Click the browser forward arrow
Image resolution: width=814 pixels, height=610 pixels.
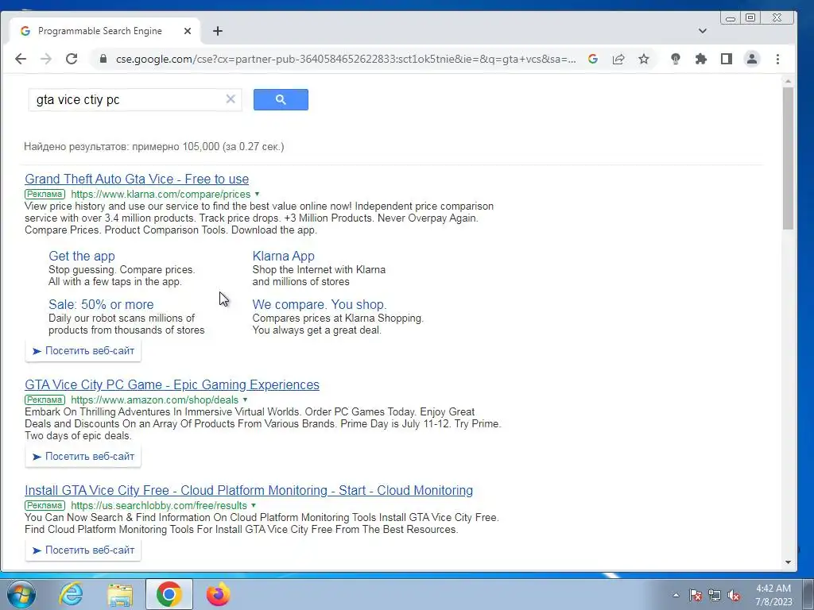pos(45,59)
